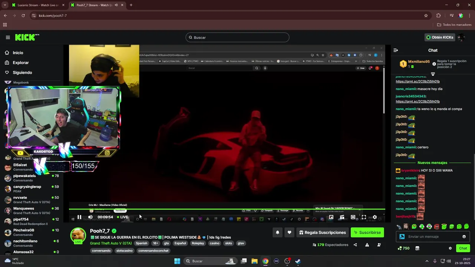Open the Chrome tab search dropdown

[x=5, y=5]
